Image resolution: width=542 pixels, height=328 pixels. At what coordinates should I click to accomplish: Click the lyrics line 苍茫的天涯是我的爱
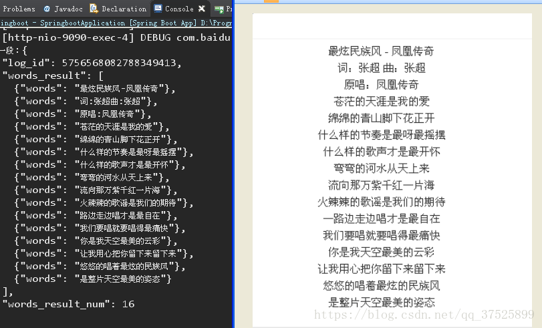click(381, 102)
